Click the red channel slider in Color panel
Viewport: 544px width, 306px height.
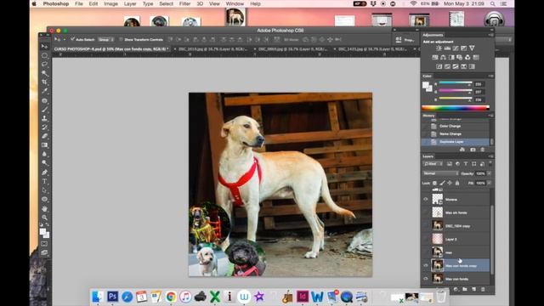[x=456, y=83]
